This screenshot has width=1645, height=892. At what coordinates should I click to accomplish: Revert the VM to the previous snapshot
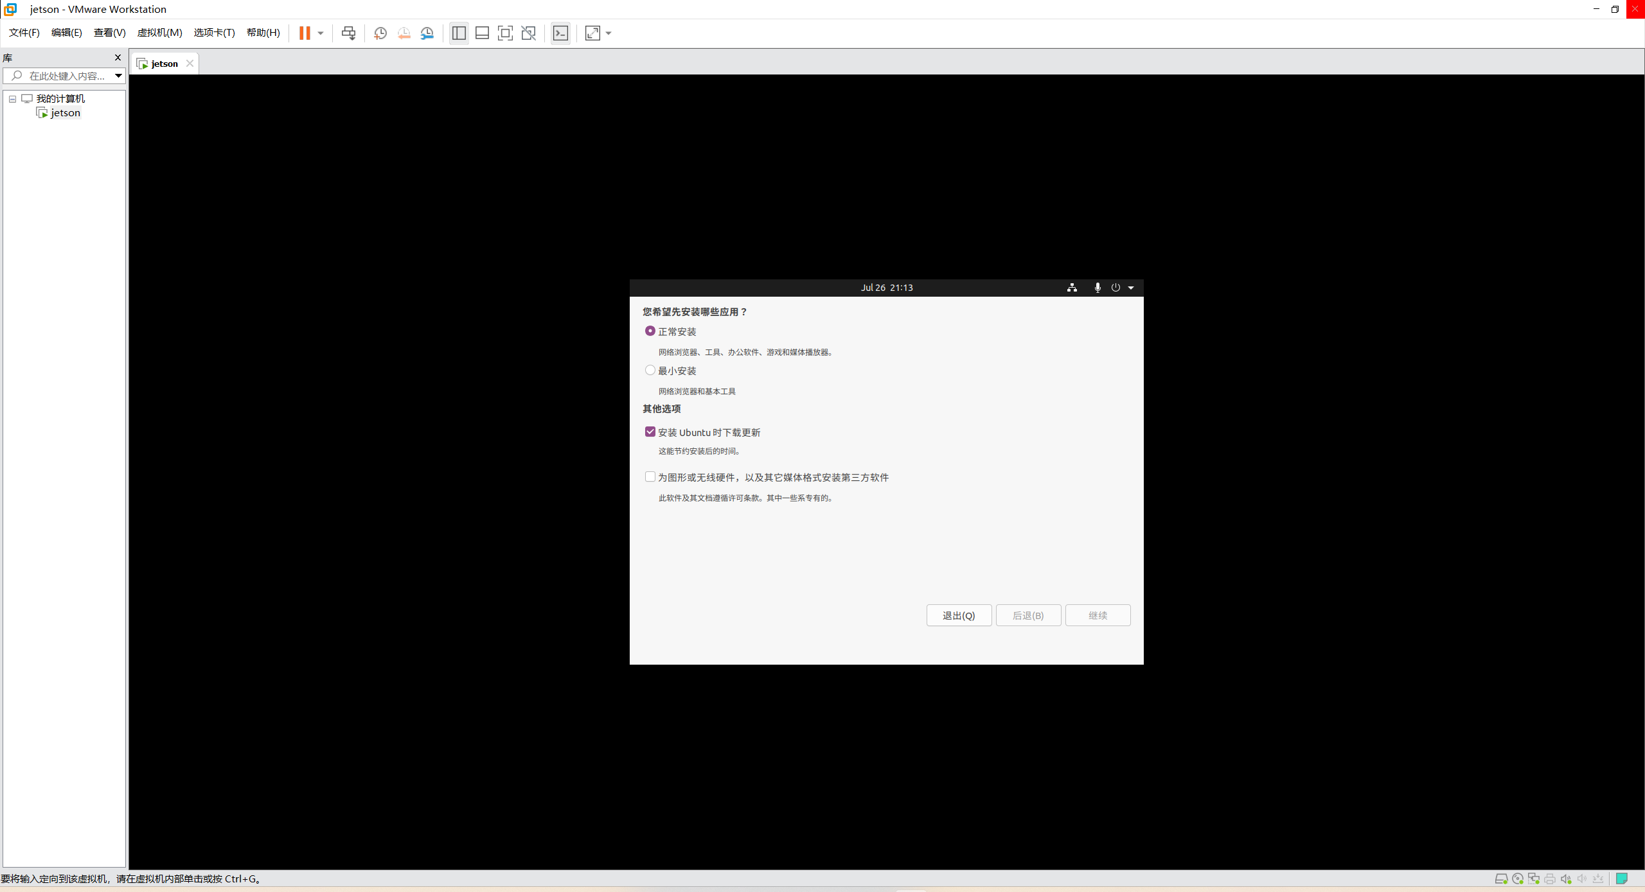click(x=404, y=33)
